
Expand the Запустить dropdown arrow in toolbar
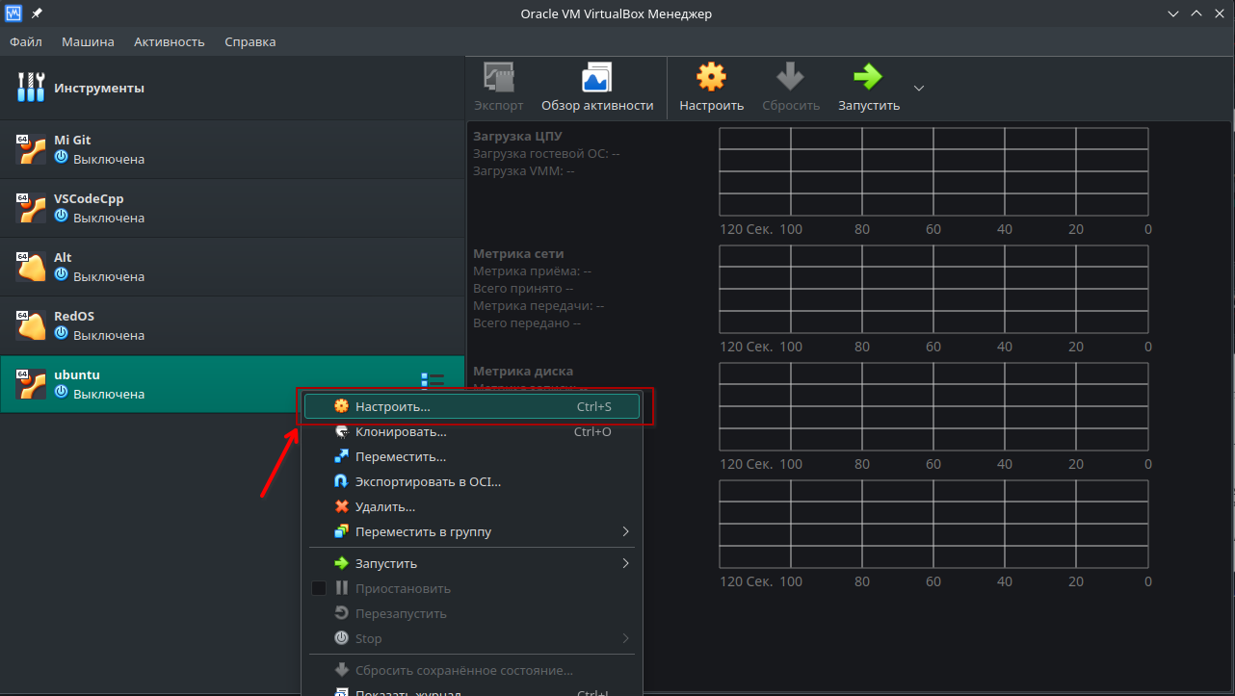click(x=918, y=88)
